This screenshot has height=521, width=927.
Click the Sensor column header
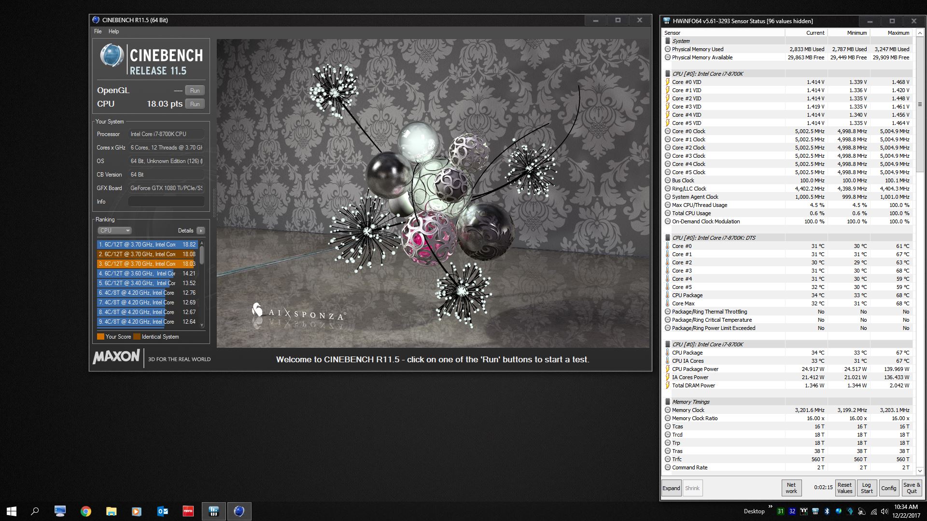click(x=723, y=33)
